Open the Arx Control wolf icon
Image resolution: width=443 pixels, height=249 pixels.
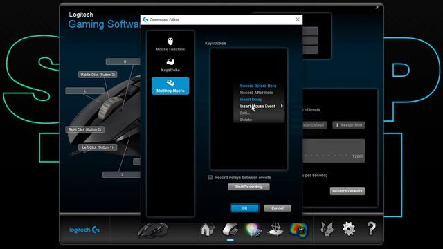(327, 229)
